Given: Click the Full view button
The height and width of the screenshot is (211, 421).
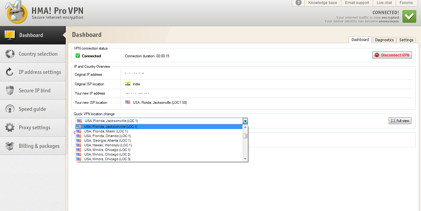Looking at the screenshot, I should pos(400,121).
